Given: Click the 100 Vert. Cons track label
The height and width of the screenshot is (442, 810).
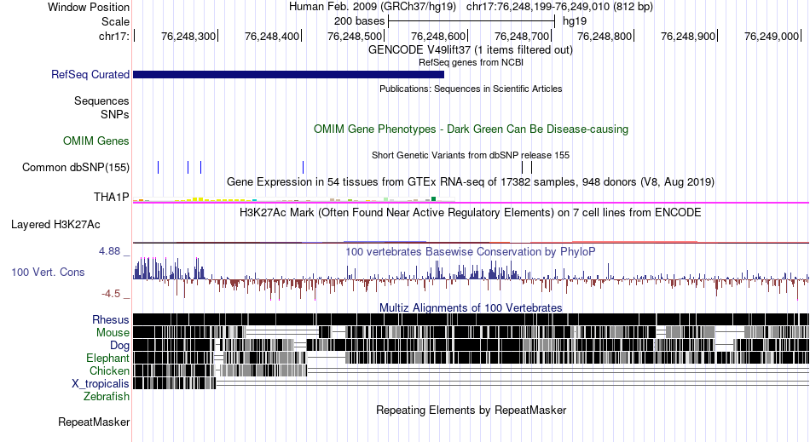Looking at the screenshot, I should [48, 272].
